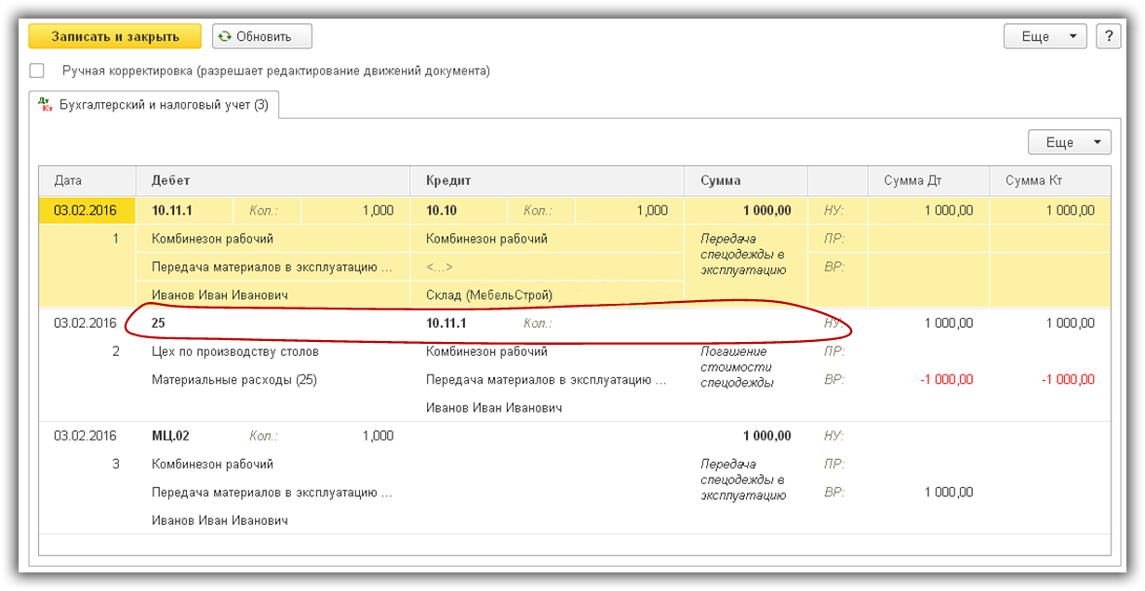Open the top 'Еще' dropdown menu
Screen dimensions: 1145x591
pos(1045,36)
